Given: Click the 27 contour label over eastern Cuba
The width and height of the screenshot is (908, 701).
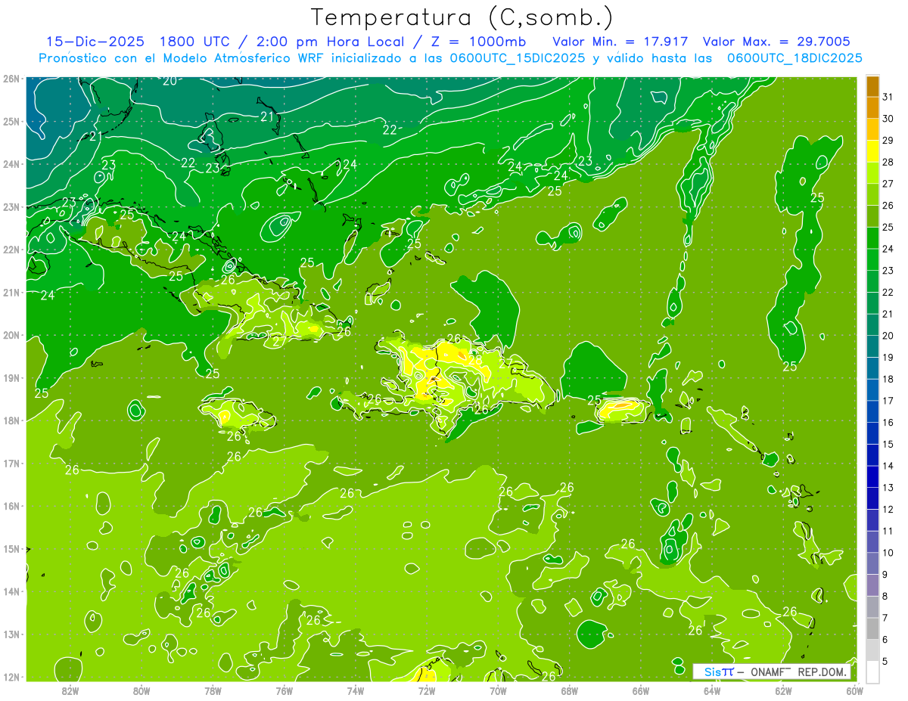Looking at the screenshot, I should click(279, 342).
